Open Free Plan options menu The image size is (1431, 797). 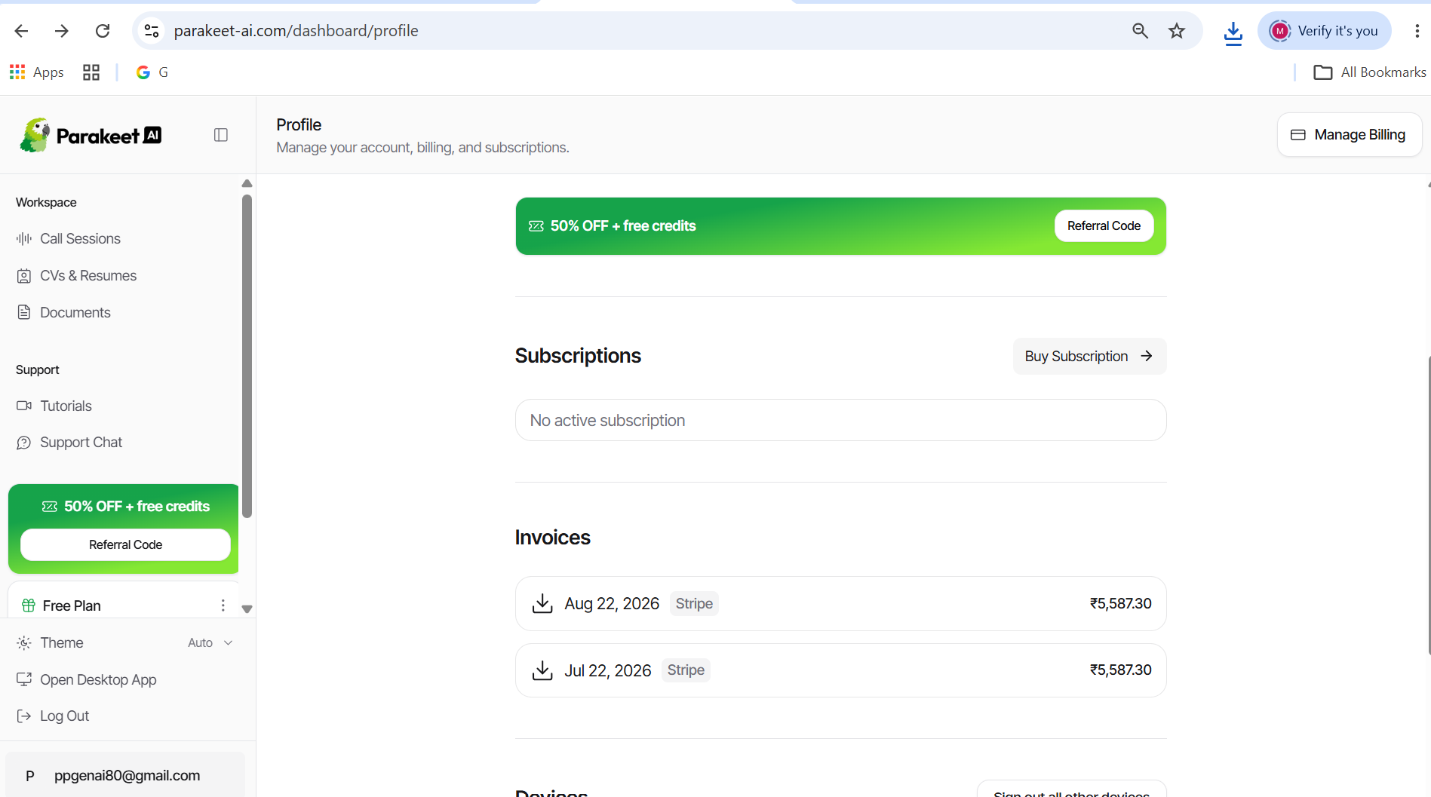(x=223, y=605)
